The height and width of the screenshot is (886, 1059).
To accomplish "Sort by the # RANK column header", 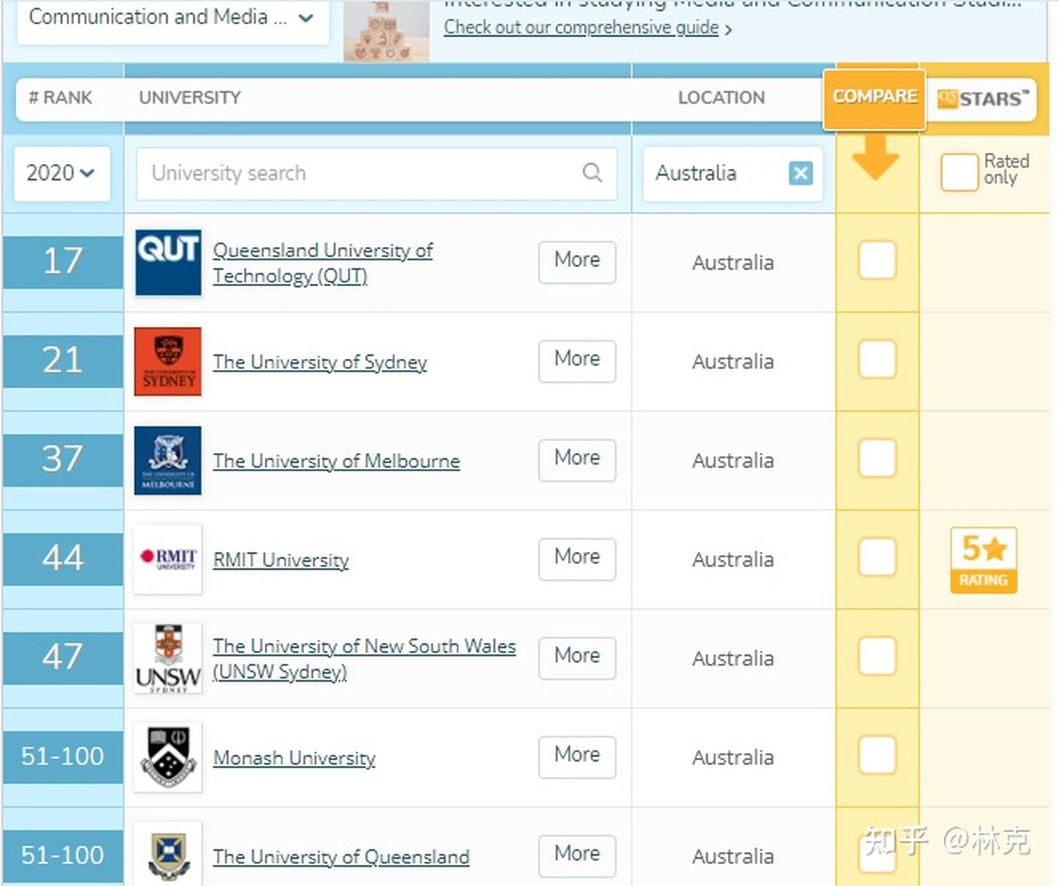I will coord(60,98).
